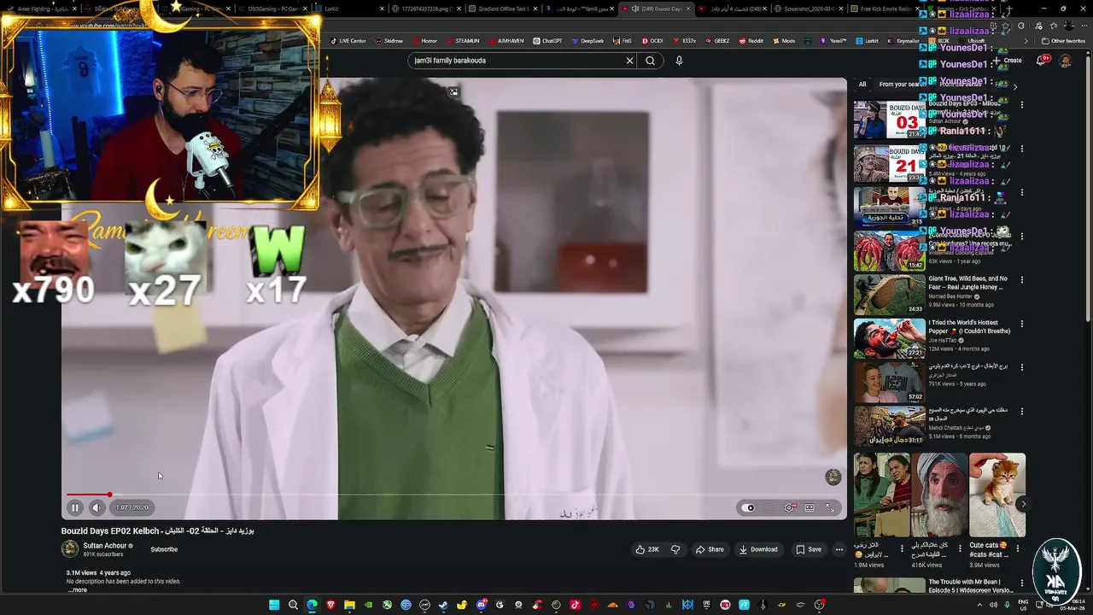Open the player settings gear

click(x=789, y=507)
